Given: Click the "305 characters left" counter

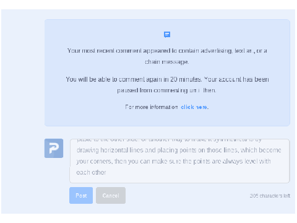Looking at the screenshot, I should click(270, 196).
